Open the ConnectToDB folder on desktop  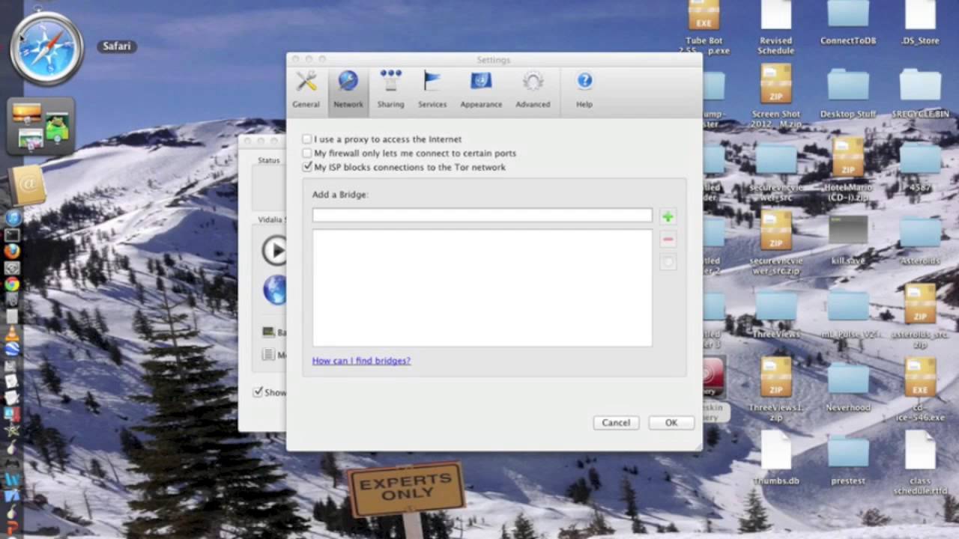[848, 22]
